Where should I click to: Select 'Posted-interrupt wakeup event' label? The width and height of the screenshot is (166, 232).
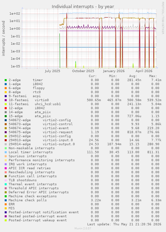(x=38, y=220)
